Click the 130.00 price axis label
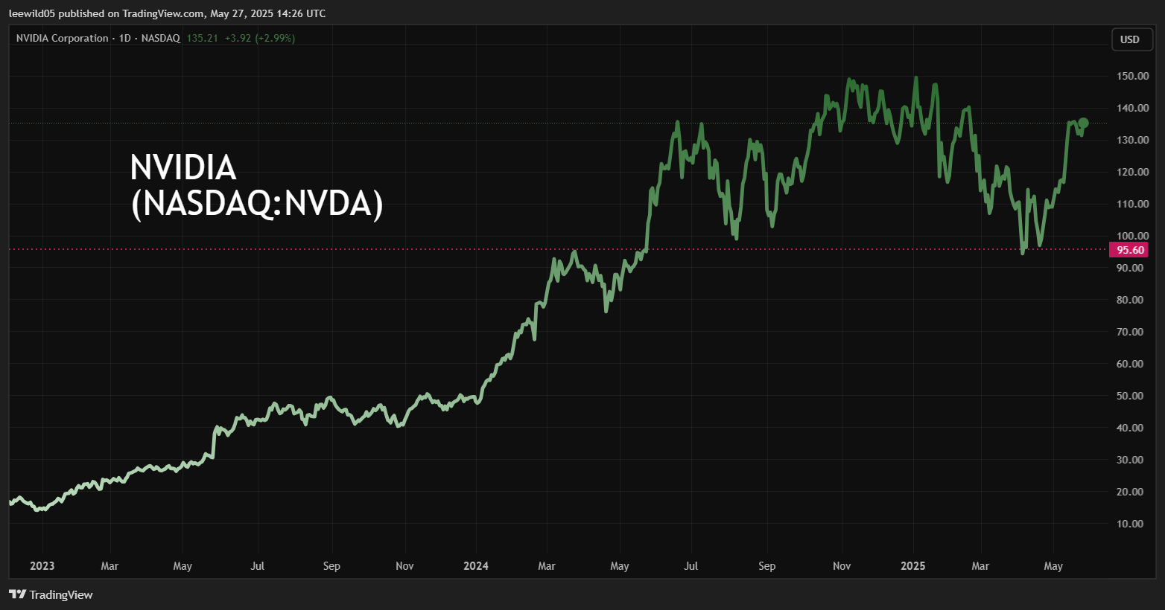This screenshot has width=1165, height=610. [x=1132, y=140]
